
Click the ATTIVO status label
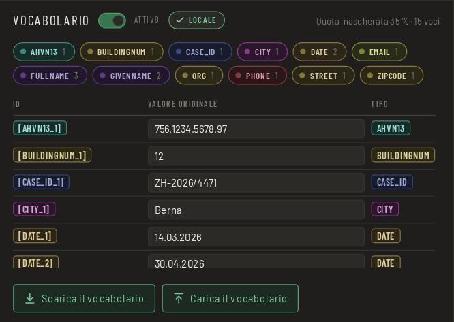(146, 20)
